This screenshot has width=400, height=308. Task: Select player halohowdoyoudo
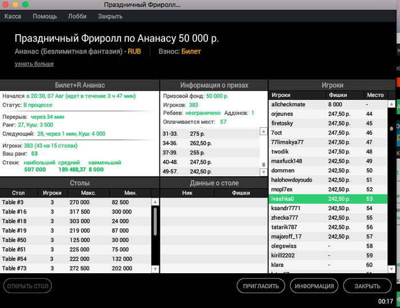pyautogui.click(x=328, y=180)
